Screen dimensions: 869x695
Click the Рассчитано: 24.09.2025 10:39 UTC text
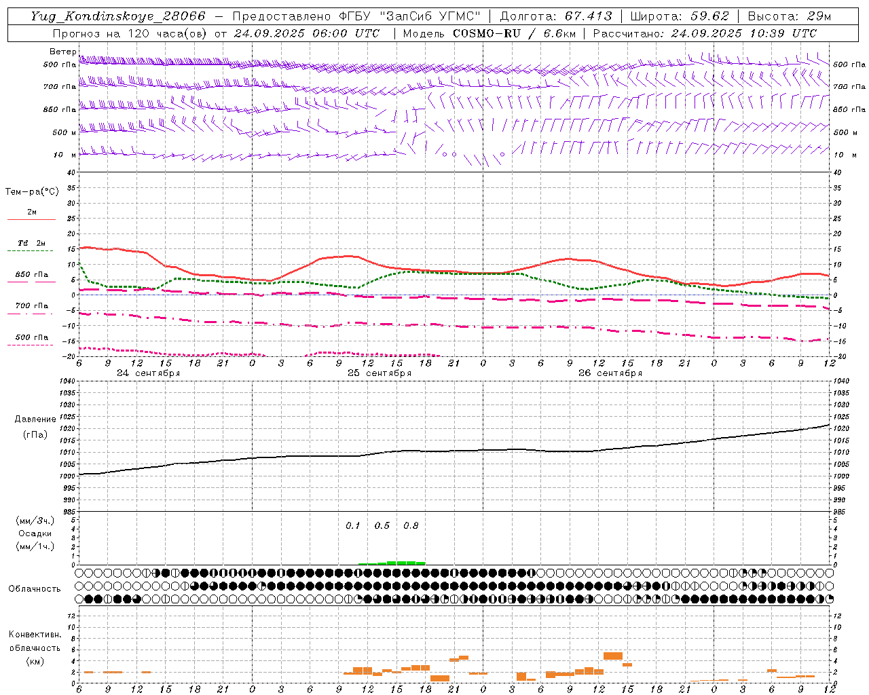point(705,33)
